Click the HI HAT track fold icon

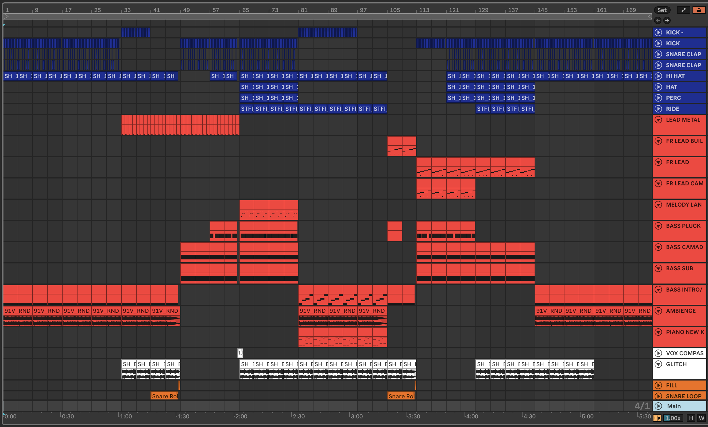(658, 76)
